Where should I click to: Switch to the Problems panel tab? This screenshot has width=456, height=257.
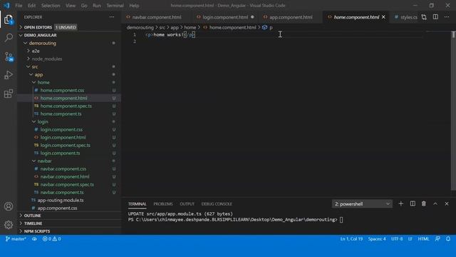(x=163, y=204)
